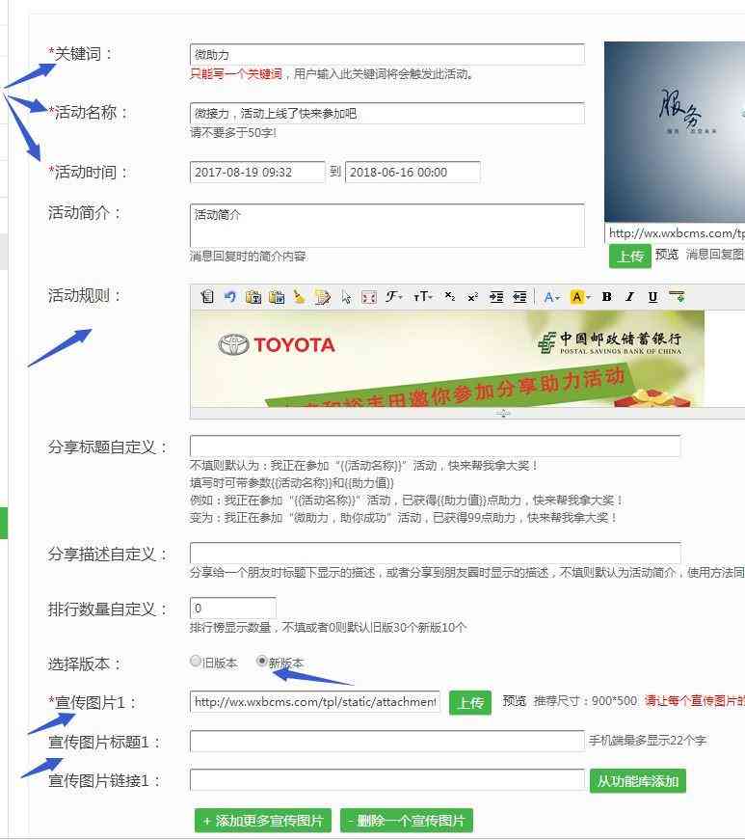Click 上传 button for 宣传图片1

(470, 702)
